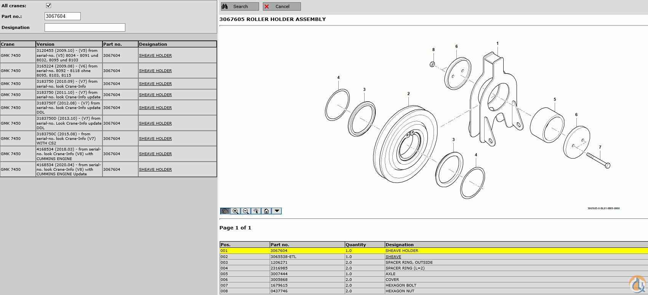Click the zoom out magnifier icon
Viewport: 648px width, 295px height.
246,211
